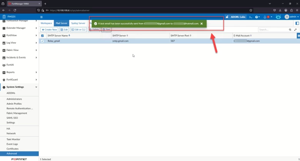
Task: Click the search magnifier icon
Action: pos(290,30)
